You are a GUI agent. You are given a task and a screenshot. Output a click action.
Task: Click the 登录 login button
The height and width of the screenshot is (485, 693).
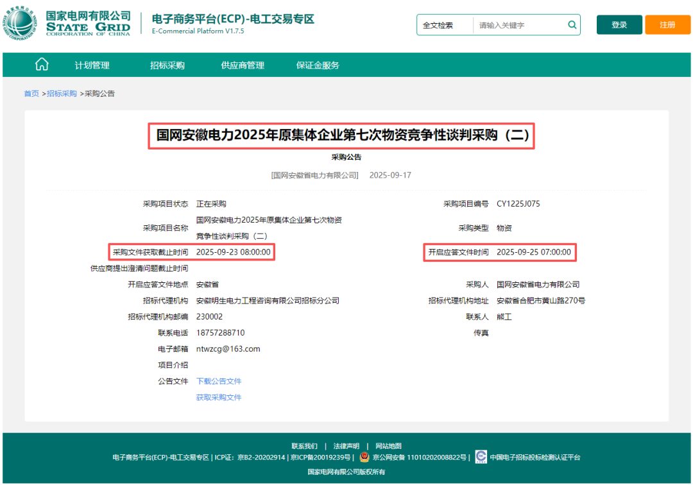click(x=619, y=24)
